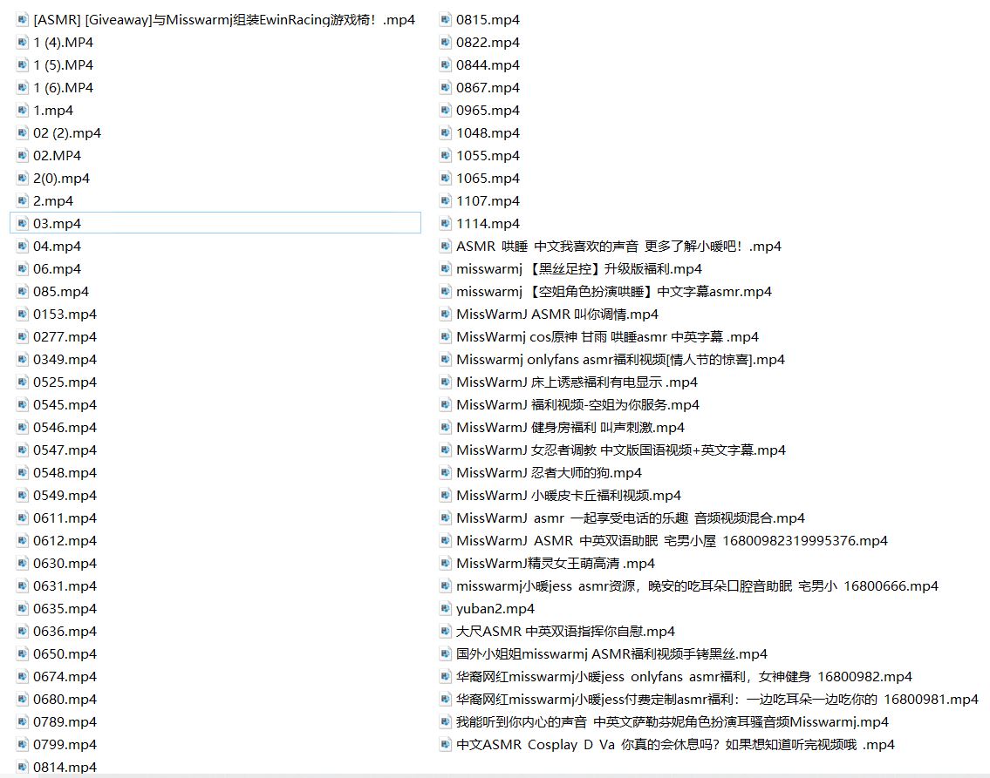Select file 0822.mp4
990x778 pixels.
coord(488,42)
